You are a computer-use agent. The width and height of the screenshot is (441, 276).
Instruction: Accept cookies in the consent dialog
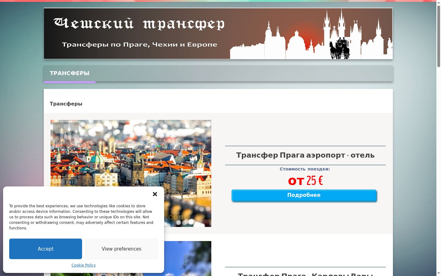46,249
